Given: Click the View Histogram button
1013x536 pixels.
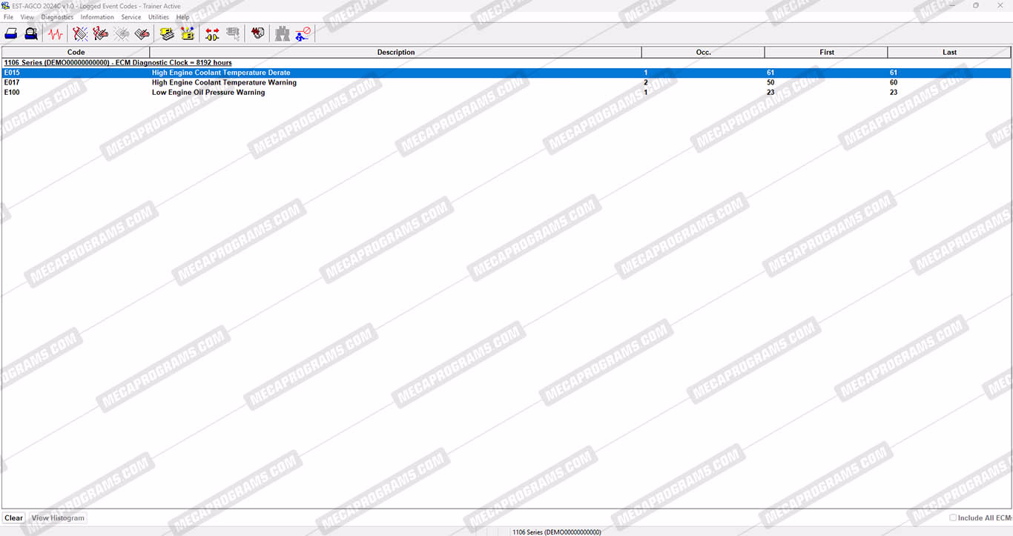Looking at the screenshot, I should click(58, 518).
